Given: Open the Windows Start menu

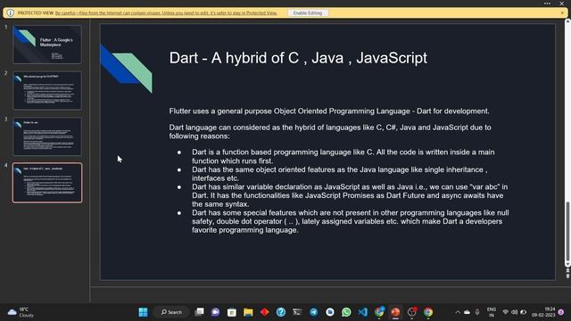Looking at the screenshot, I should click(x=143, y=312).
